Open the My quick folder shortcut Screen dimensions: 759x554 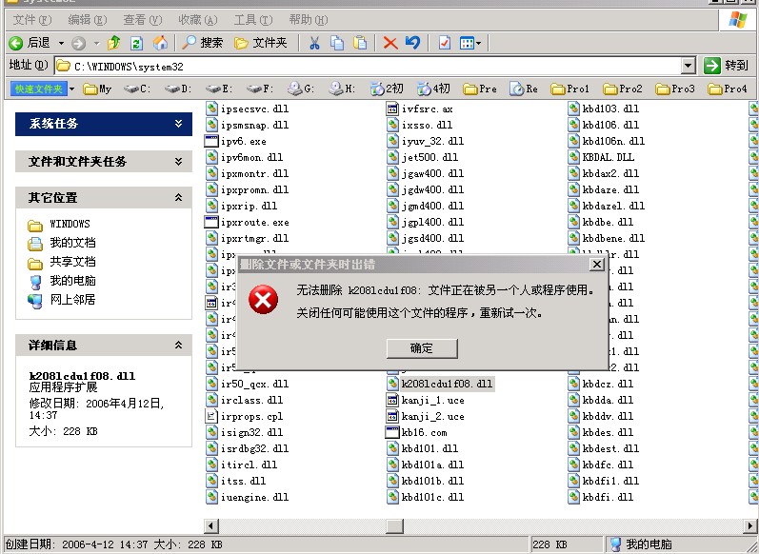[x=97, y=89]
